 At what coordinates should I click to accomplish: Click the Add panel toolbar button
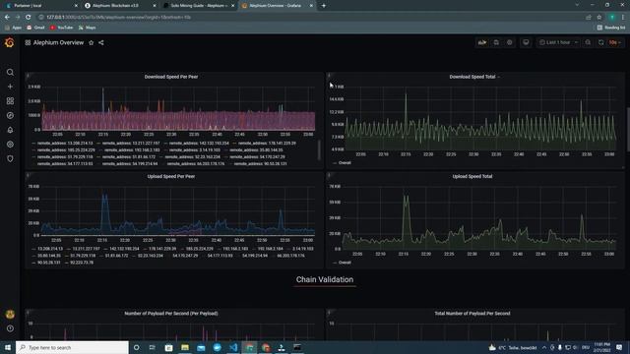pyautogui.click(x=482, y=42)
